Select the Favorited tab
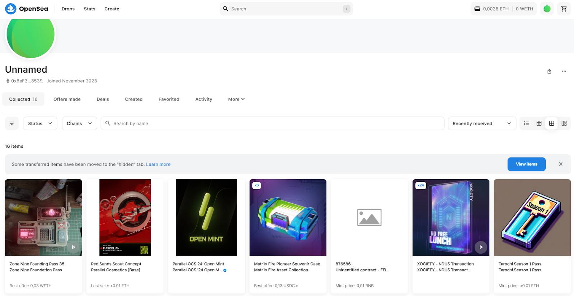Screen dimensions: 574x296 click(x=169, y=99)
